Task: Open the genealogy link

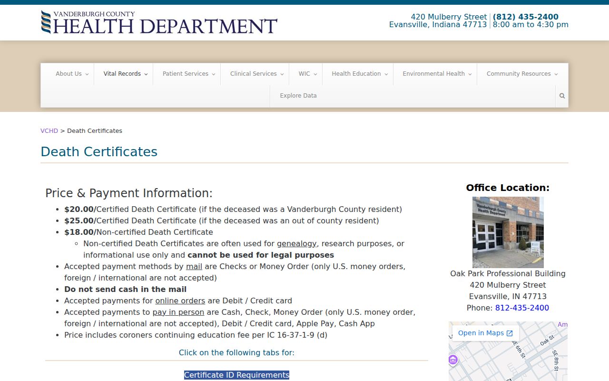Action: [296, 244]
